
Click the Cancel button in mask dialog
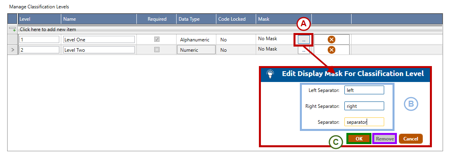(x=411, y=139)
